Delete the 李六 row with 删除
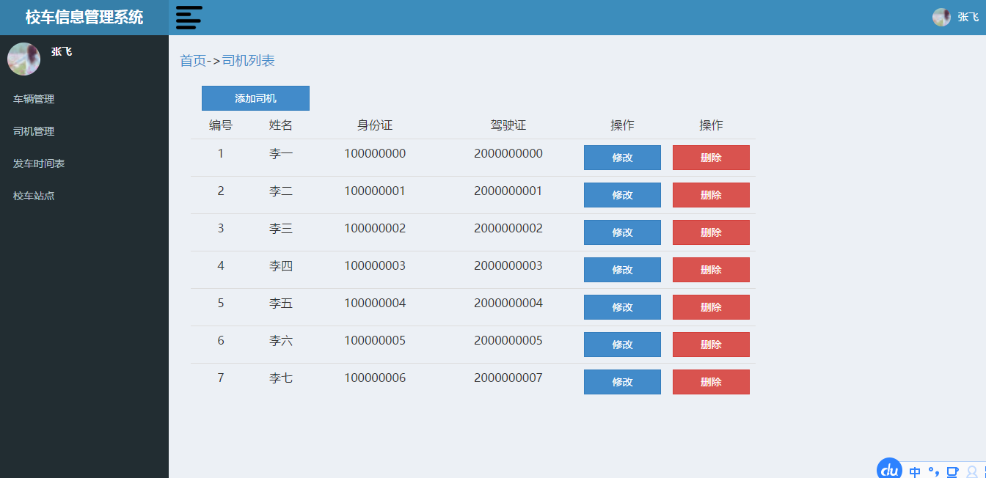Screen dimensions: 986x478 [x=711, y=345]
